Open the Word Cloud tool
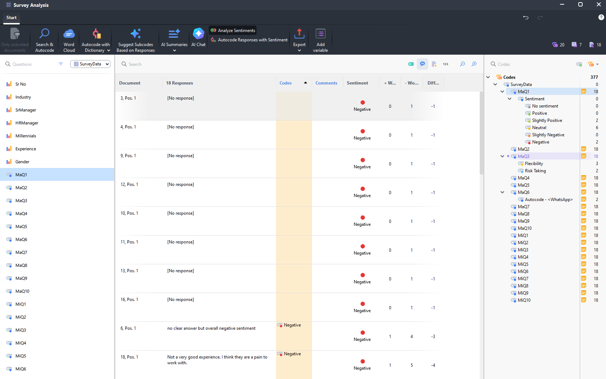Screen dimensions: 606x379 pos(69,40)
